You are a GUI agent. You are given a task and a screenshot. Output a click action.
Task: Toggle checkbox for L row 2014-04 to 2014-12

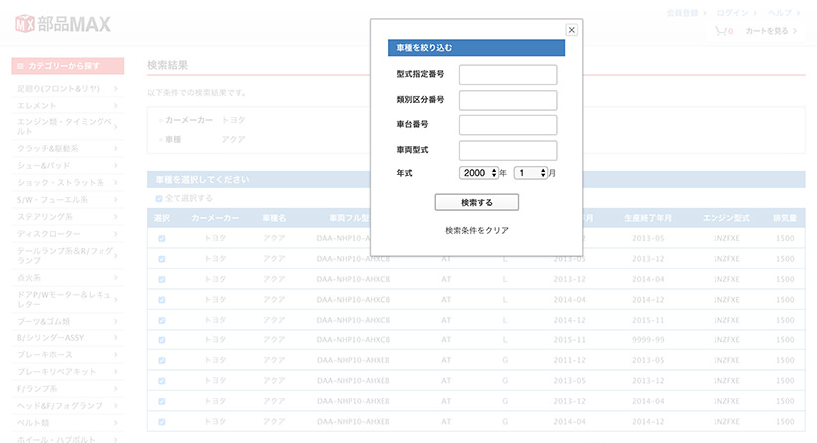click(x=162, y=300)
